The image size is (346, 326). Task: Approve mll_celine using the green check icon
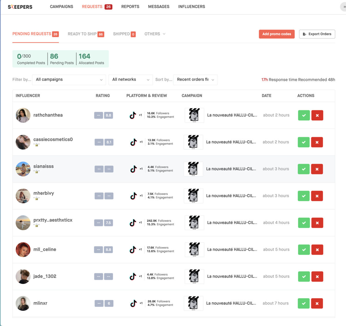coord(304,250)
